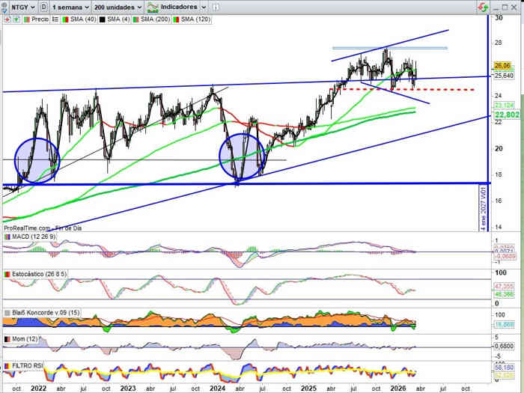Open the '200 unidades' units dropdown
524x393 pixels.
117,7
